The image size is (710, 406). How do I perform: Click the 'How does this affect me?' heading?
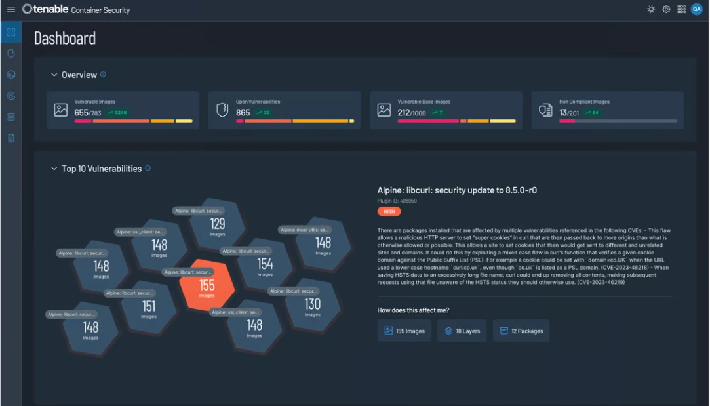pyautogui.click(x=414, y=310)
